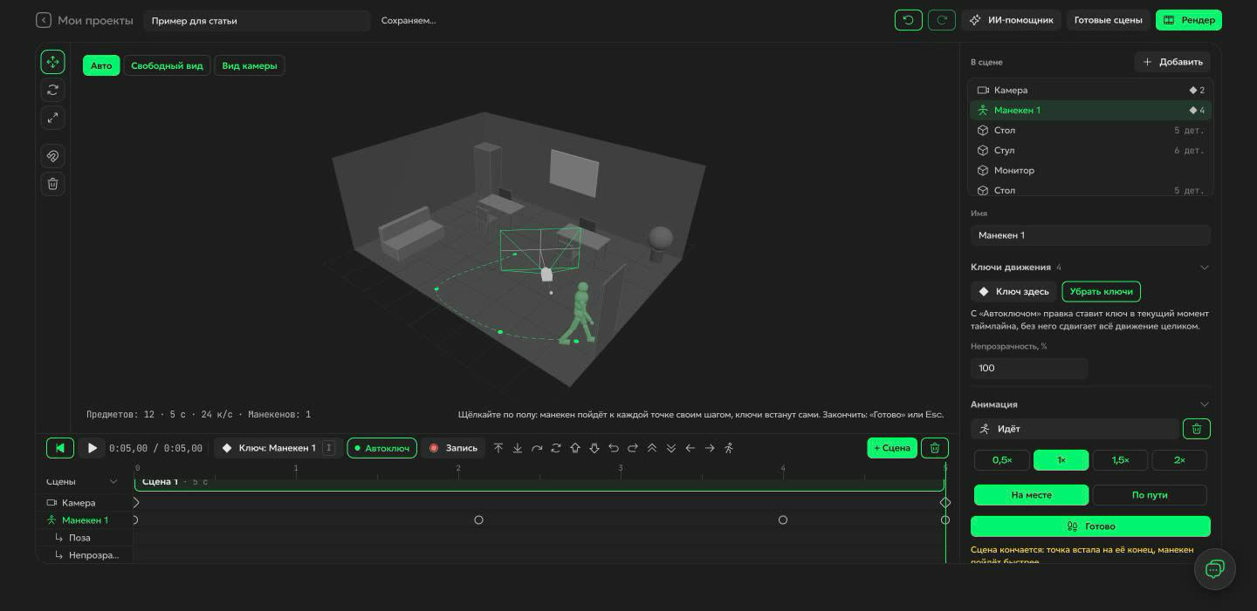The width and height of the screenshot is (1257, 611).
Task: Click the walking figure icon in timeline toolbar
Action: pyautogui.click(x=729, y=448)
